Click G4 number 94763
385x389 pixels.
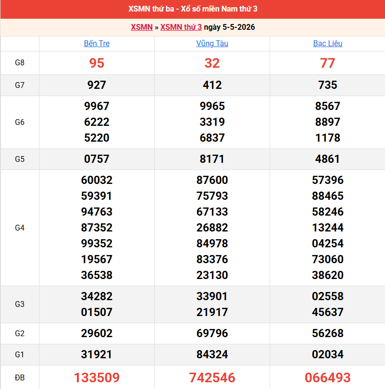click(97, 212)
